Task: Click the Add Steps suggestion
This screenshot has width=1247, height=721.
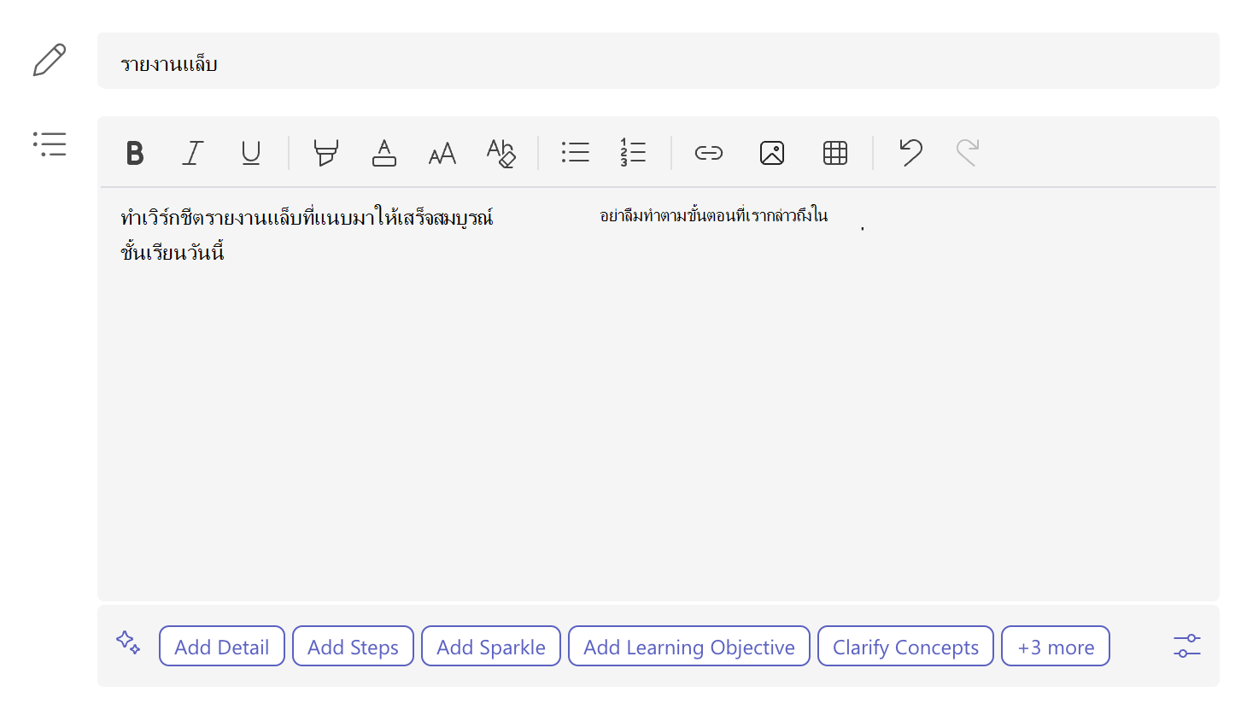Action: coord(353,646)
